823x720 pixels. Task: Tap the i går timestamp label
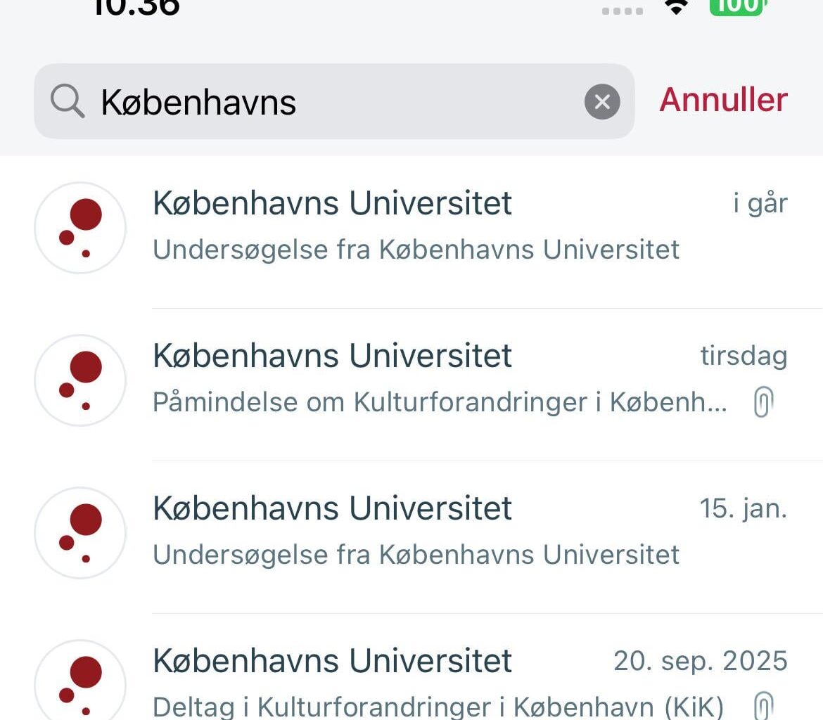pos(758,202)
